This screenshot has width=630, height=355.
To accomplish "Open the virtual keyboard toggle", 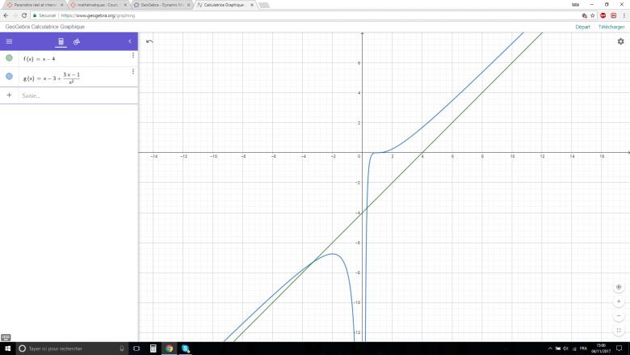I will [x=6, y=337].
